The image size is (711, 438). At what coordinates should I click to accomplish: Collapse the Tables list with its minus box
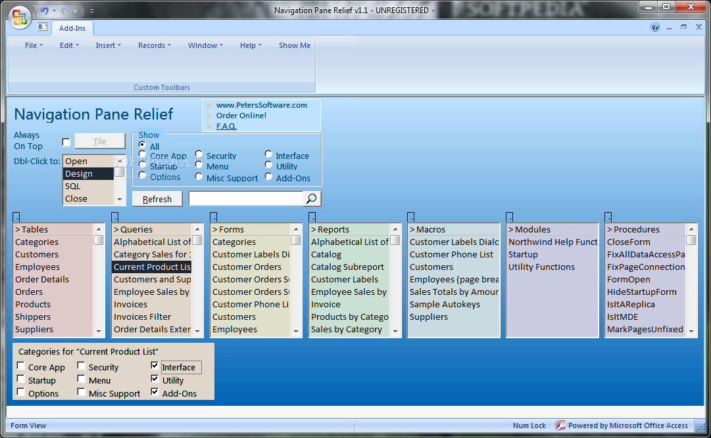[x=16, y=217]
